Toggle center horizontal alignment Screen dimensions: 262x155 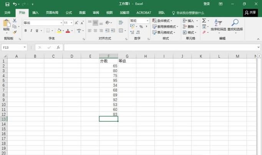pos(95,31)
